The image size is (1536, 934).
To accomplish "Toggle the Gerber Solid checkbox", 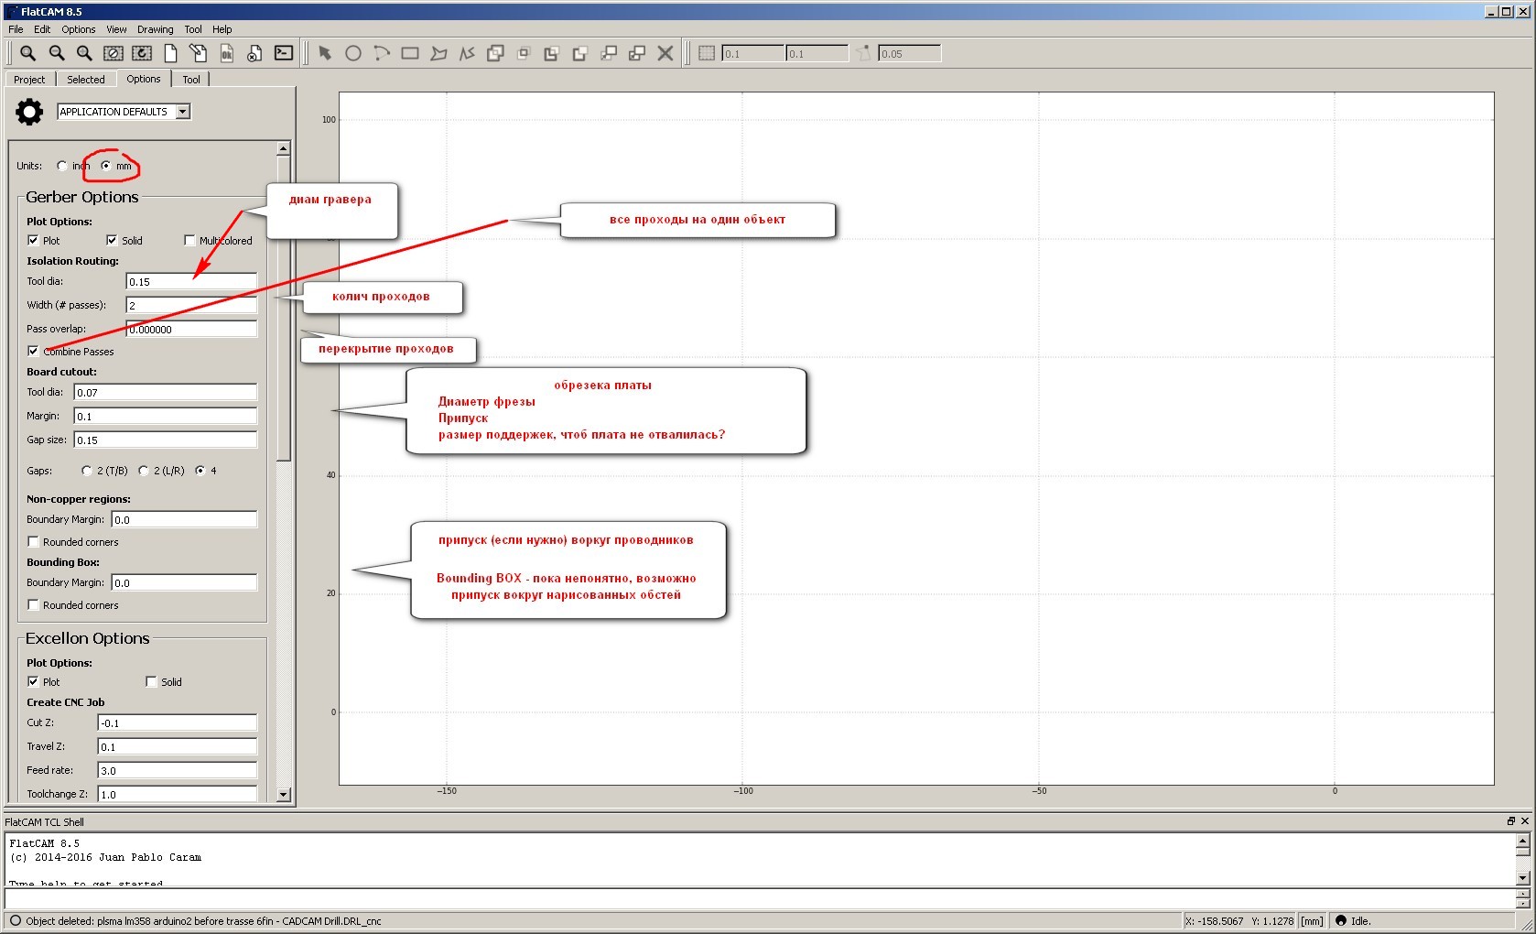I will tap(112, 240).
